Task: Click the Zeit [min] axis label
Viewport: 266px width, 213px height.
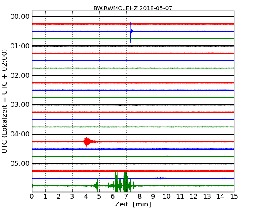Action: coord(133,204)
